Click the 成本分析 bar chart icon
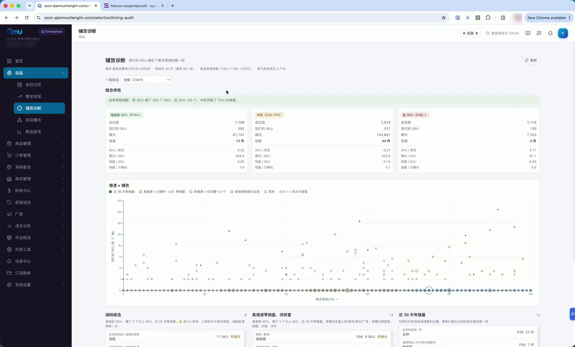This screenshot has height=347, width=575. [9, 226]
